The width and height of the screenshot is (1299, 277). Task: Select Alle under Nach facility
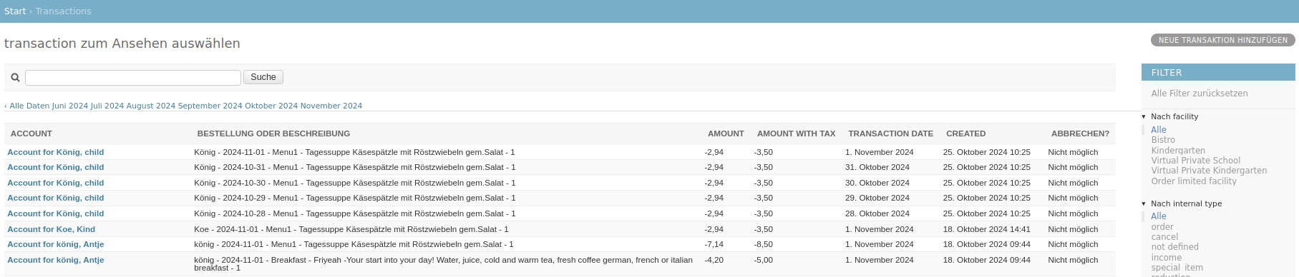(x=1159, y=130)
